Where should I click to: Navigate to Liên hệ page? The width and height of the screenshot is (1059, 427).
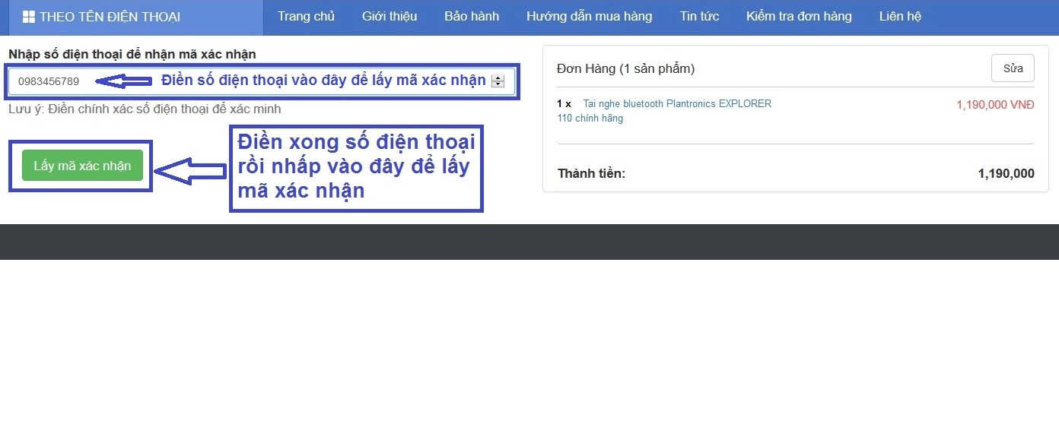tap(900, 17)
